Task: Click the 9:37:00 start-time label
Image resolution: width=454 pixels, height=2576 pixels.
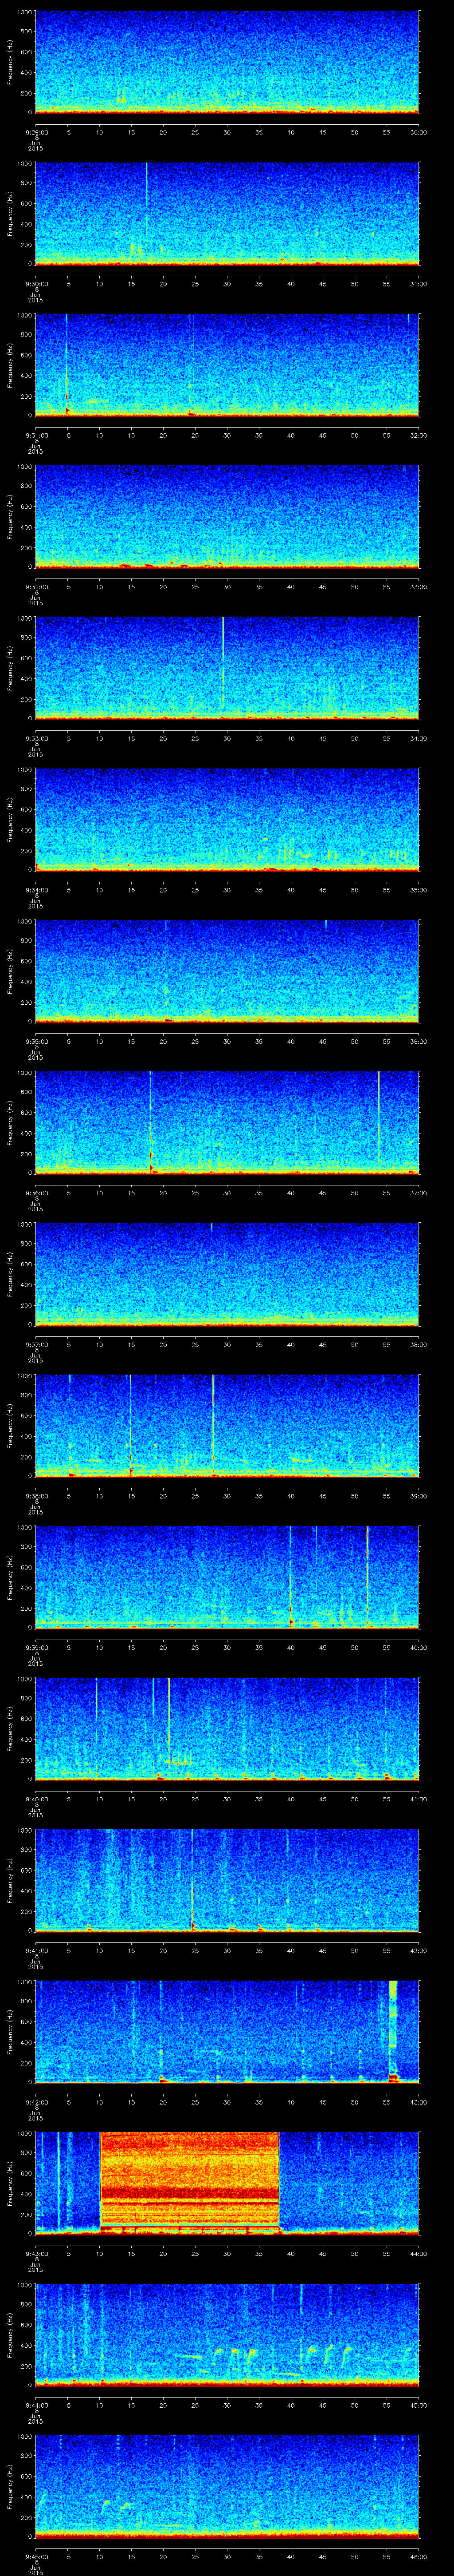Action: [36, 1344]
